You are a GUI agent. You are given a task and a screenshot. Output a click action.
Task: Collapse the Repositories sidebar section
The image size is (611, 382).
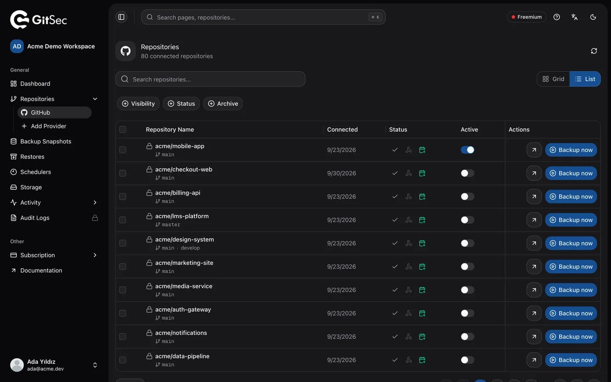(x=95, y=99)
